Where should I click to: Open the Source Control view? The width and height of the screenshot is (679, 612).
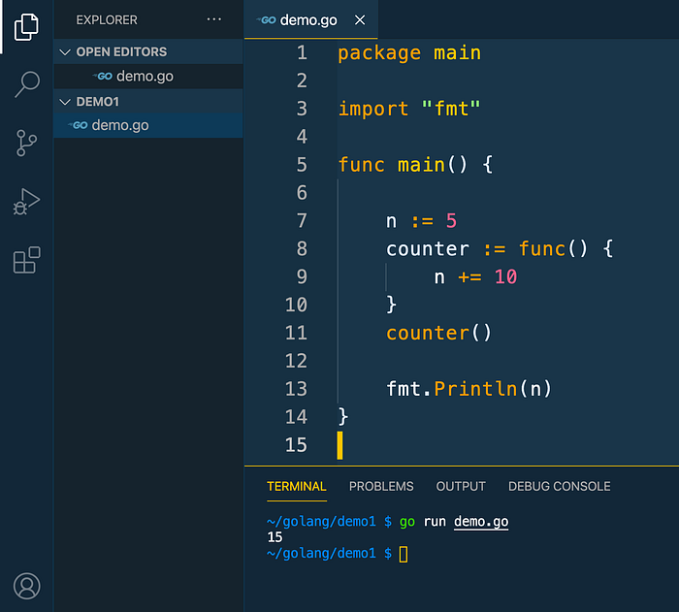click(26, 143)
